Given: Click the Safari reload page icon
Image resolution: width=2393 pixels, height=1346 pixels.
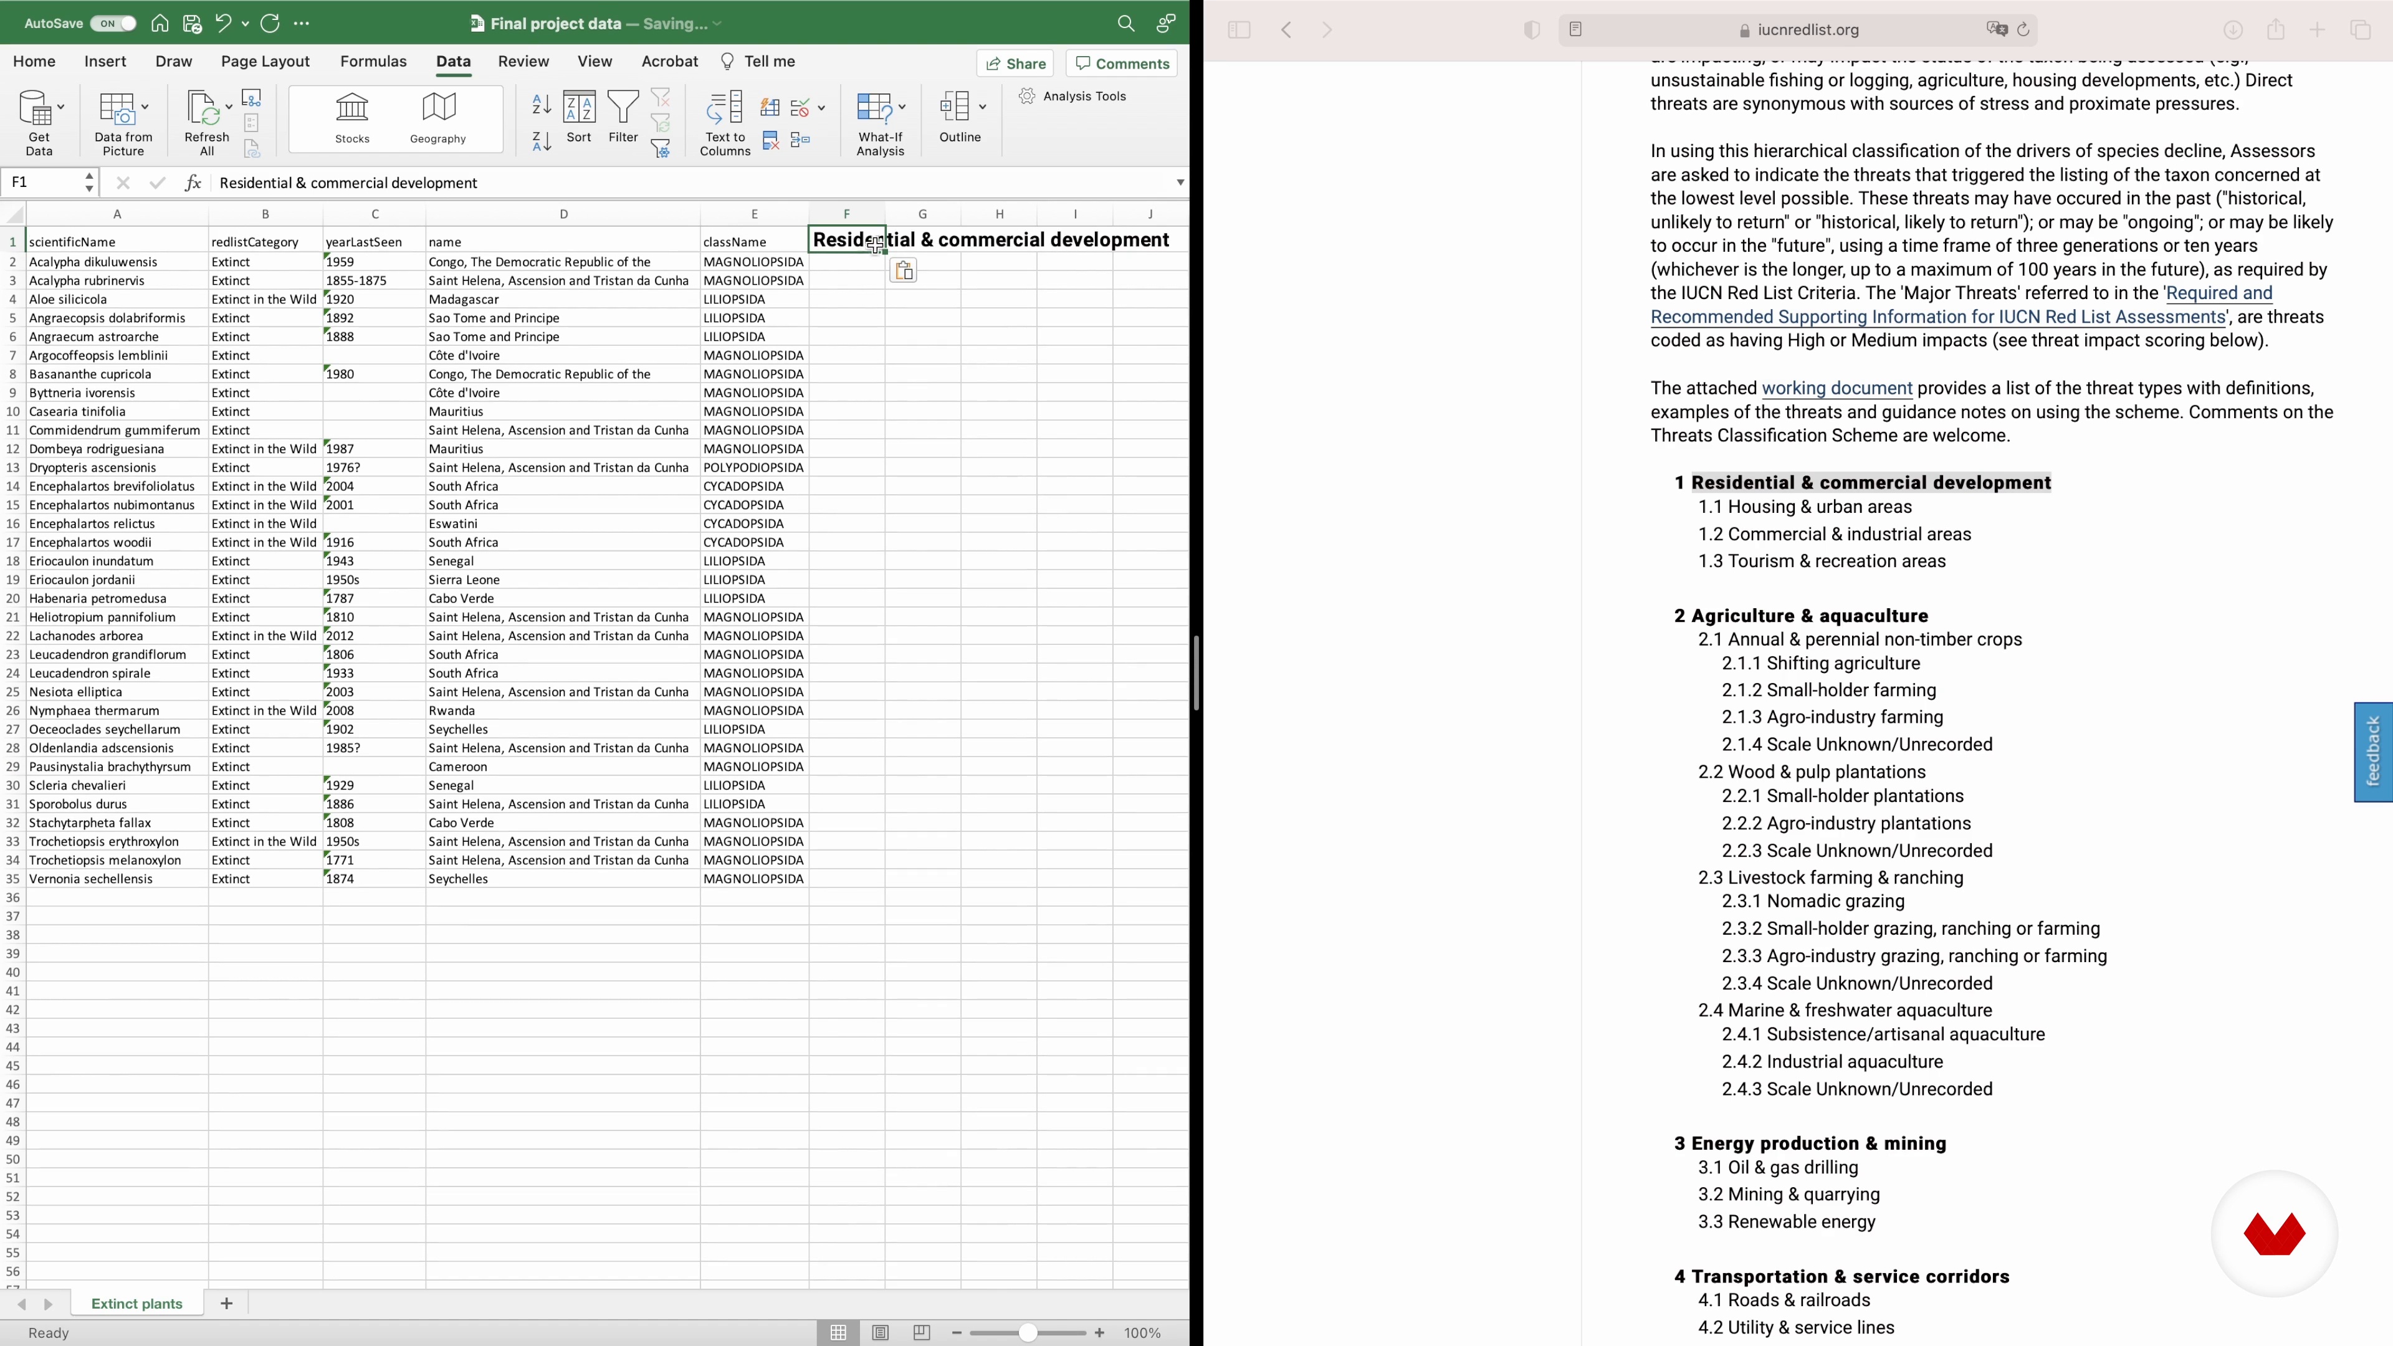Looking at the screenshot, I should pos(2023,30).
